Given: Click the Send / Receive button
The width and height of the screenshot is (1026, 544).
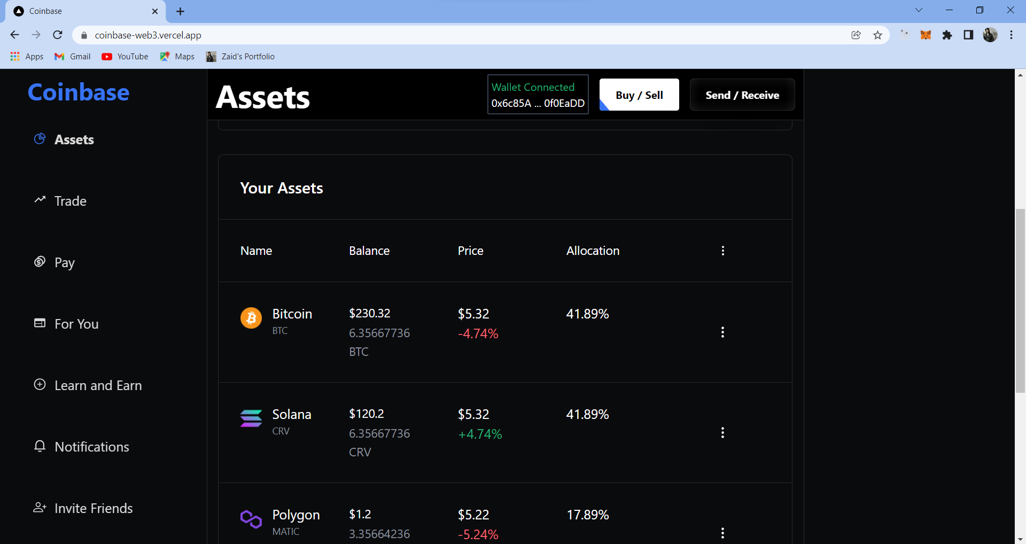Looking at the screenshot, I should pos(742,95).
